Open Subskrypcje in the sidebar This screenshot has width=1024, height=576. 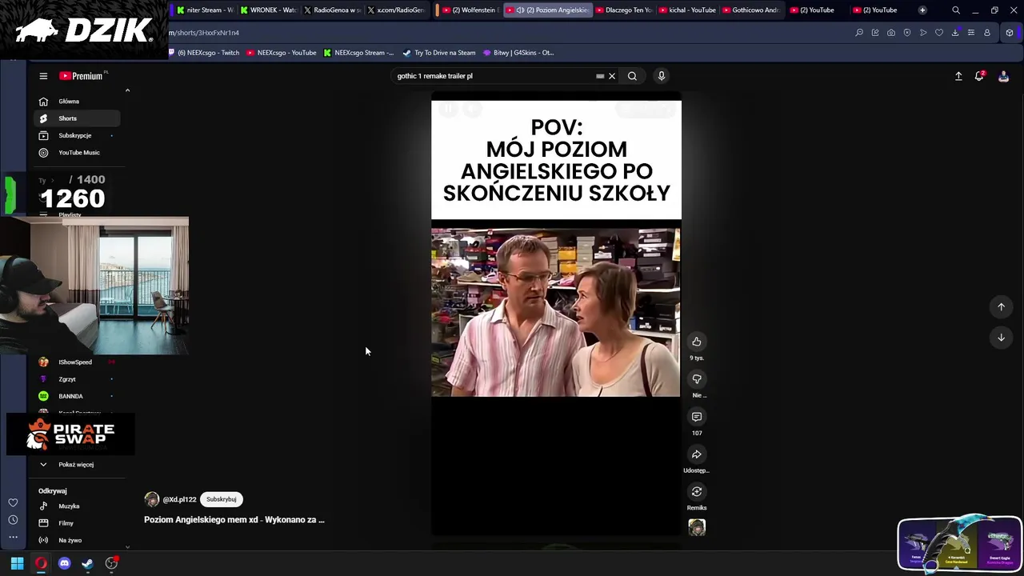pos(77,135)
